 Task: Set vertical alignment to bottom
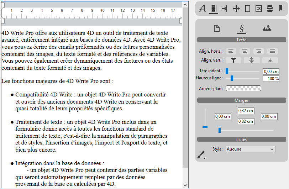[270, 60]
